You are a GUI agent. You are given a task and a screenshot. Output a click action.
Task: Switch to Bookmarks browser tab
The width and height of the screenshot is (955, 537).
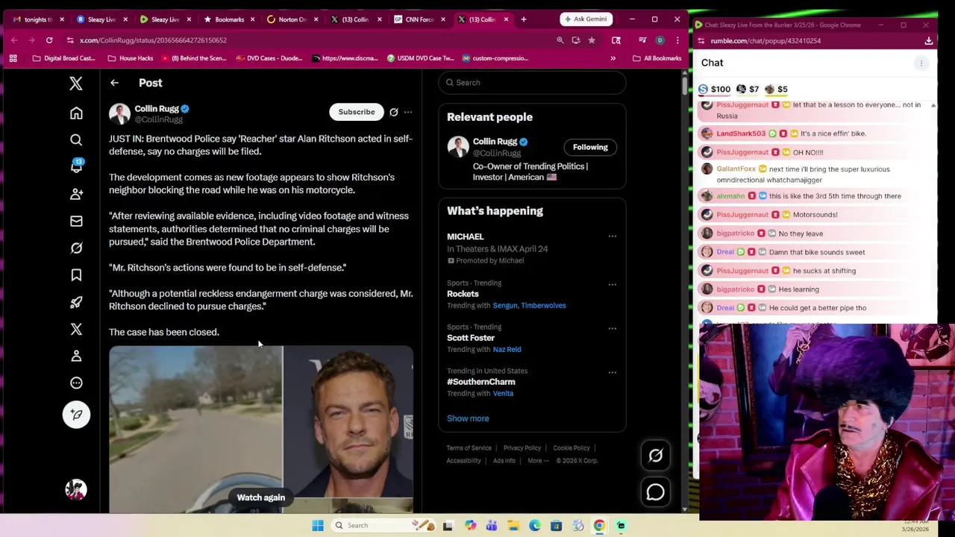(229, 19)
